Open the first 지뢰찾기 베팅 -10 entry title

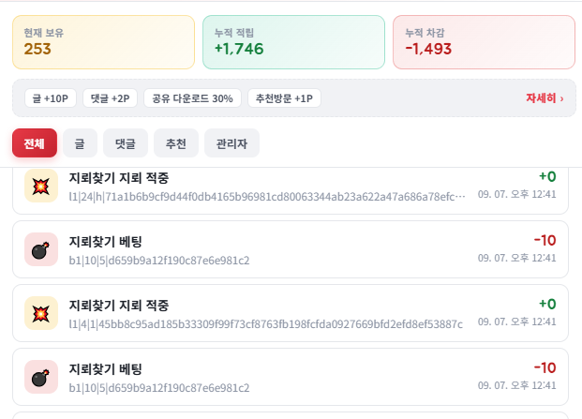tap(105, 242)
